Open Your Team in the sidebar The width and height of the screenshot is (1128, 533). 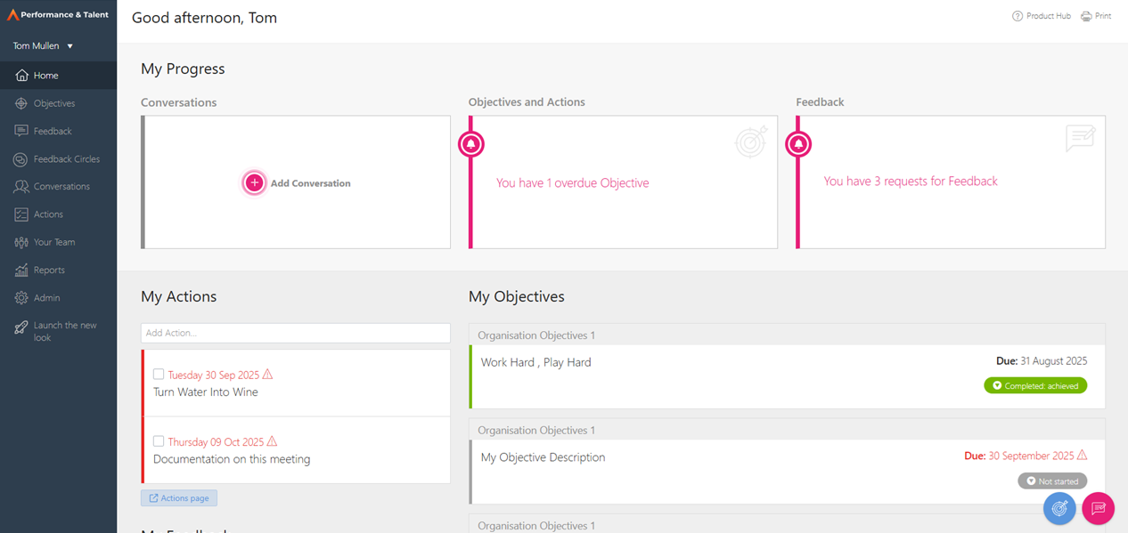(x=53, y=242)
